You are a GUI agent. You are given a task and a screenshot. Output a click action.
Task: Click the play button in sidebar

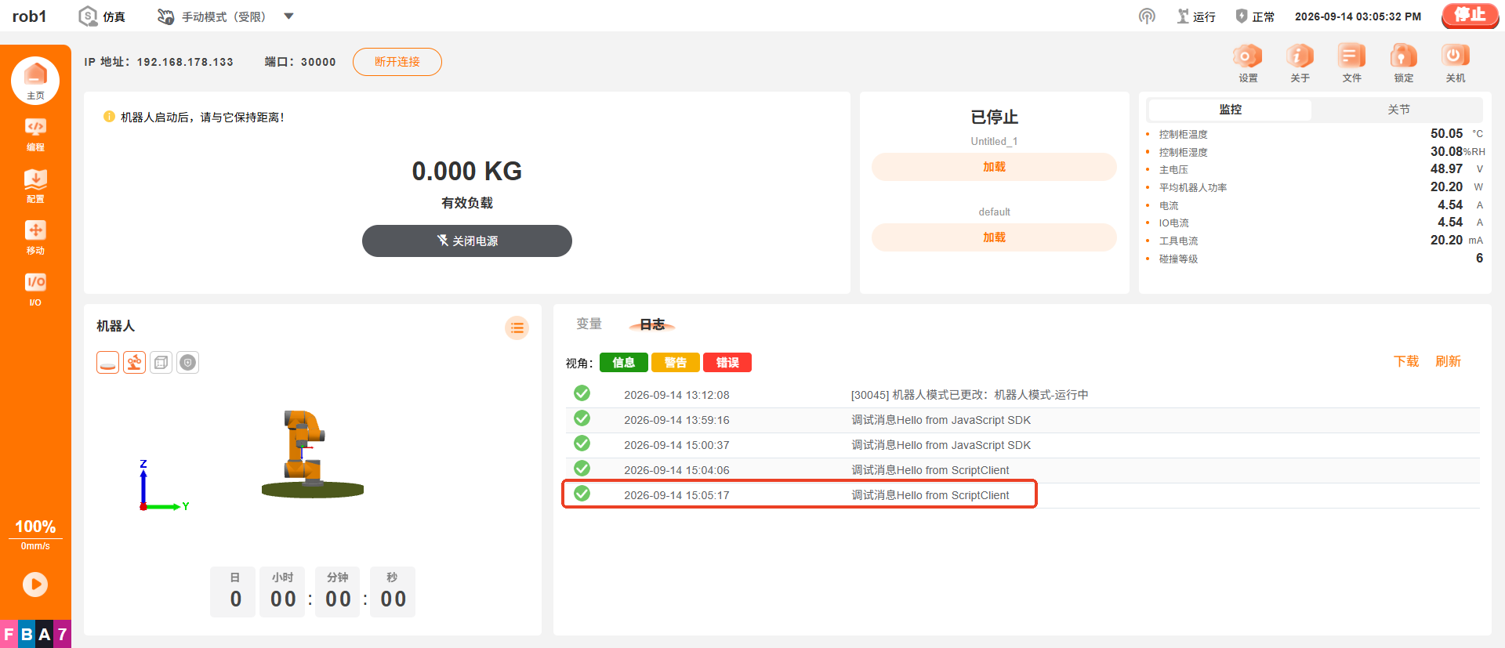click(35, 585)
